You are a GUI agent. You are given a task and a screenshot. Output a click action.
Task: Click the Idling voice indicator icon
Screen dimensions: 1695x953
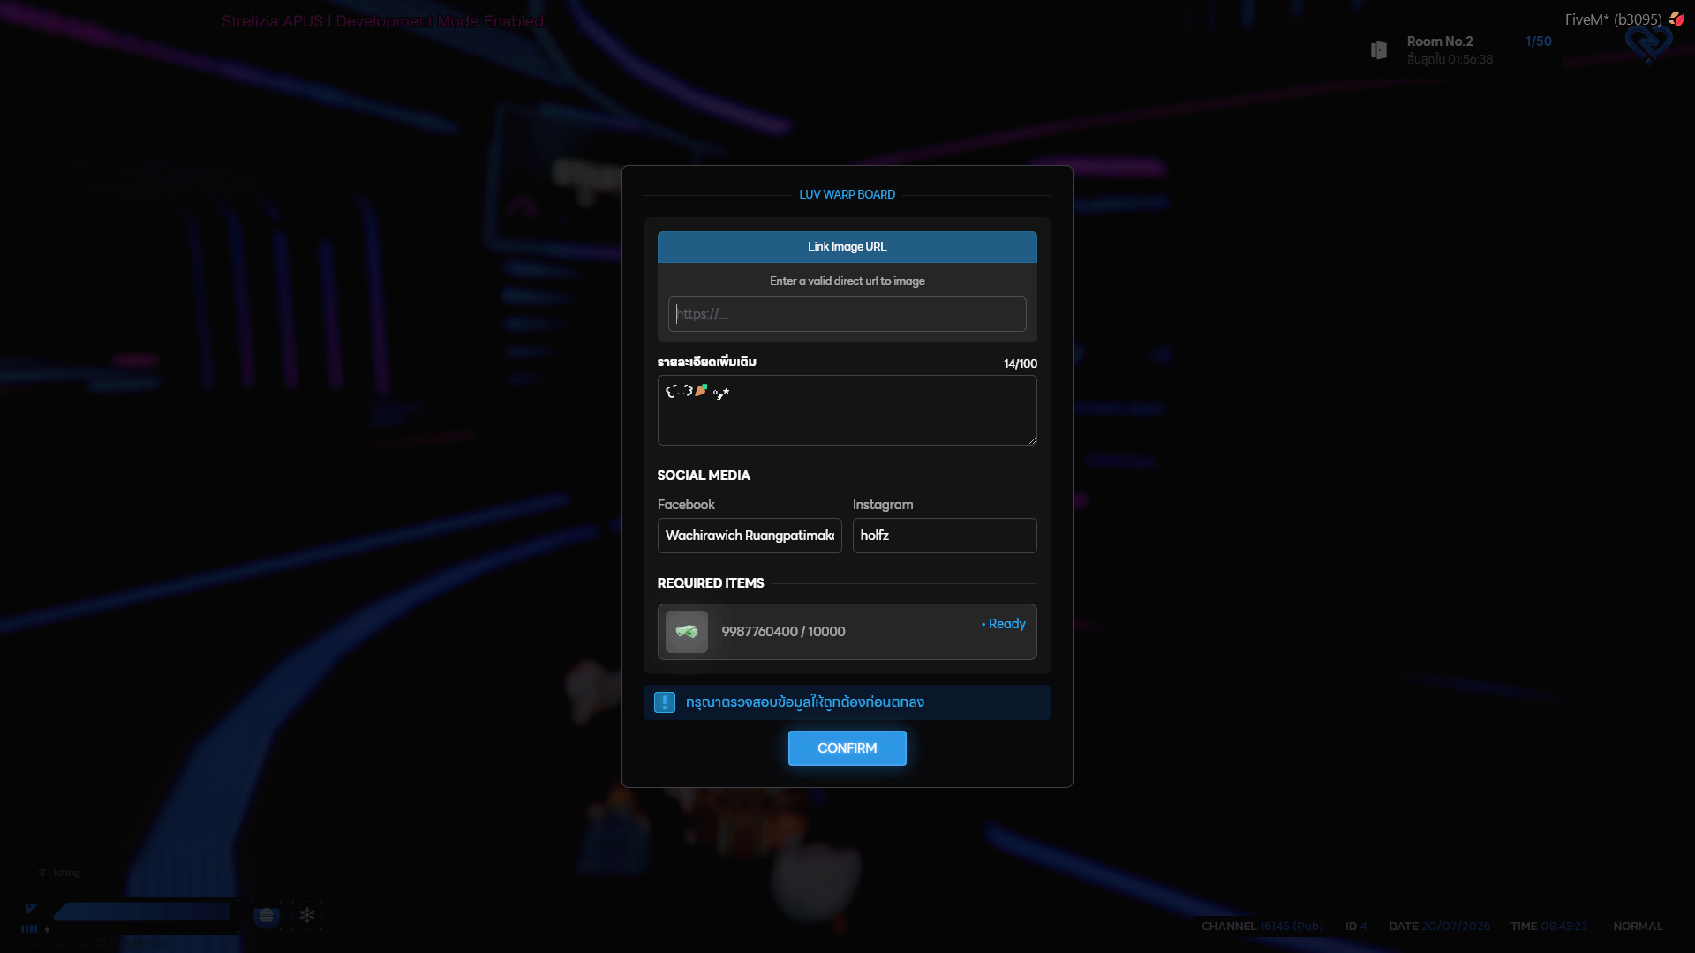click(x=41, y=873)
